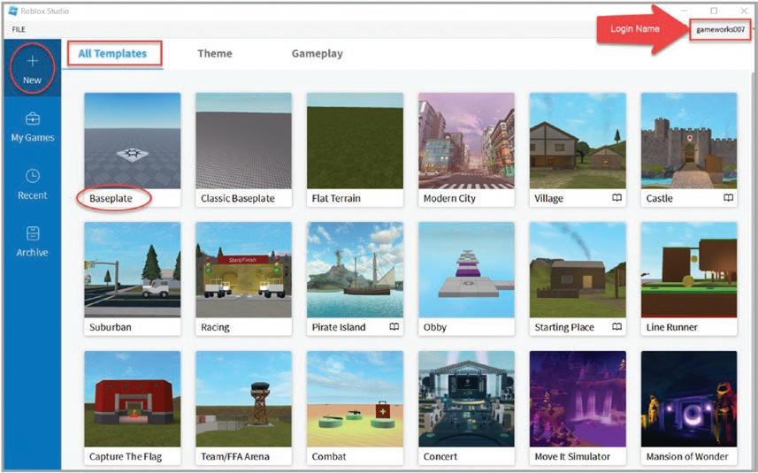The width and height of the screenshot is (758, 473).
Task: Open the Move It Simulator template thumbnail
Action: (578, 399)
